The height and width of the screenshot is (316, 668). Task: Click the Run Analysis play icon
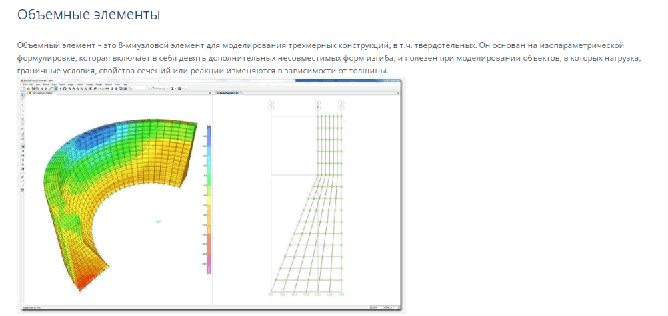[61, 88]
